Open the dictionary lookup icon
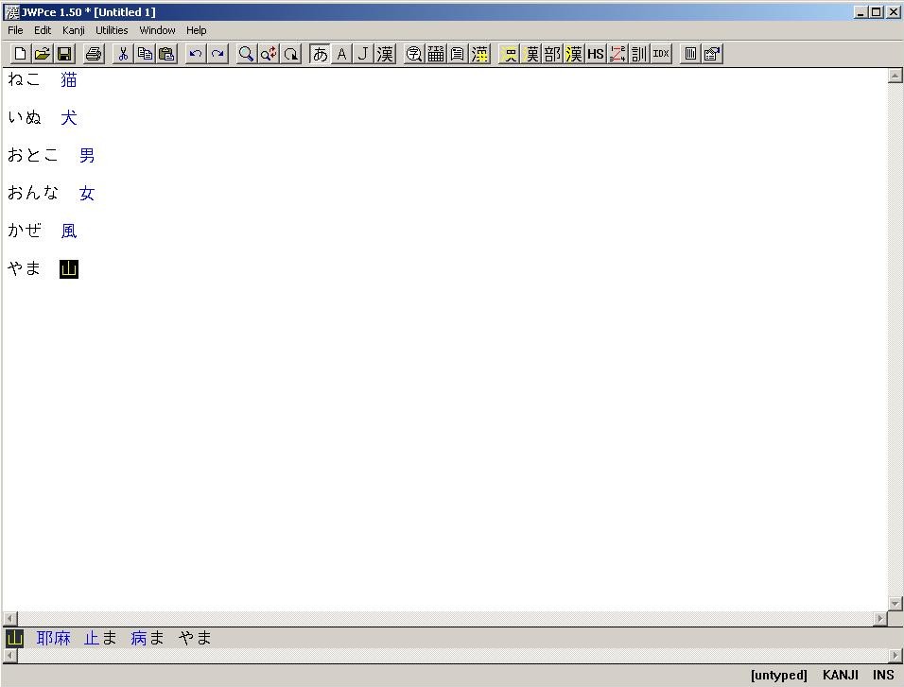The image size is (904, 687). coord(414,54)
